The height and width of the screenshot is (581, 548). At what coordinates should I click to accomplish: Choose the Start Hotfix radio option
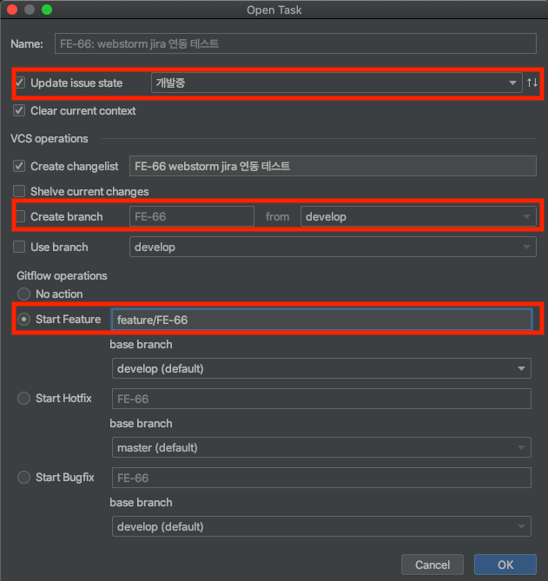(23, 399)
